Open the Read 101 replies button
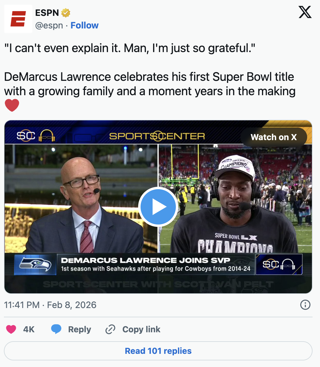Image resolution: width=320 pixels, height=367 pixels. coord(158,351)
